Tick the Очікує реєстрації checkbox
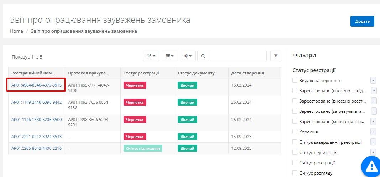Viewport: 380px width, 177px height. (295, 163)
